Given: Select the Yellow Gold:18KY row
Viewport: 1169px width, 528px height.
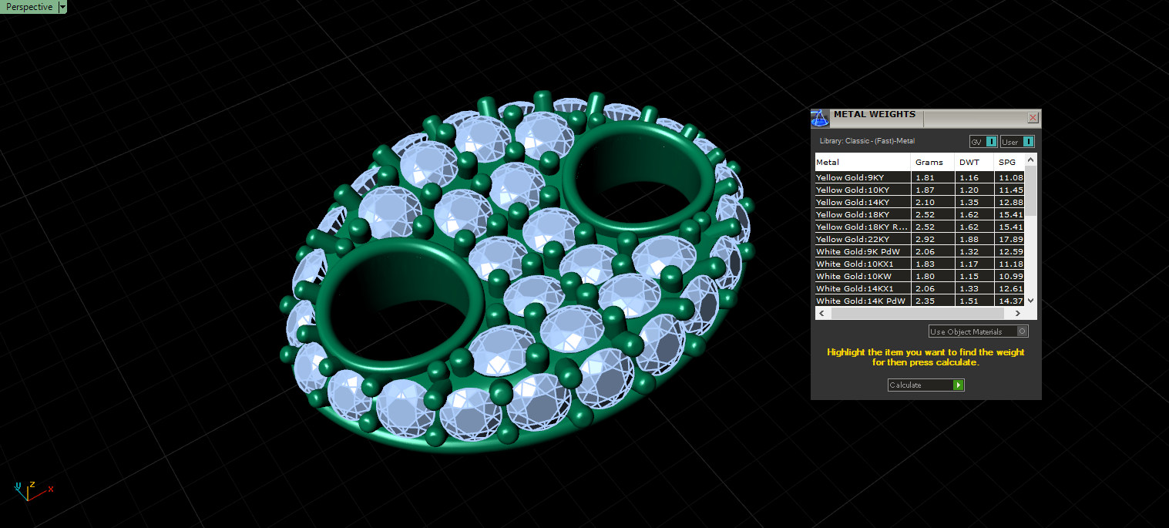Looking at the screenshot, I should 921,214.
